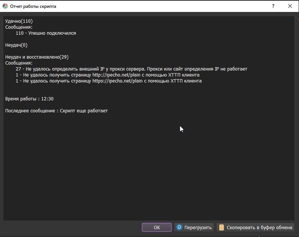Image resolution: width=299 pixels, height=237 pixels.
Task: Click the Неудач(0) line
Action: pos(16,45)
